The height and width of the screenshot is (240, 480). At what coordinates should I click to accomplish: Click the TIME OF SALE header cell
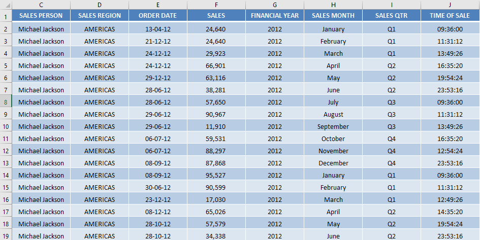[x=450, y=16]
